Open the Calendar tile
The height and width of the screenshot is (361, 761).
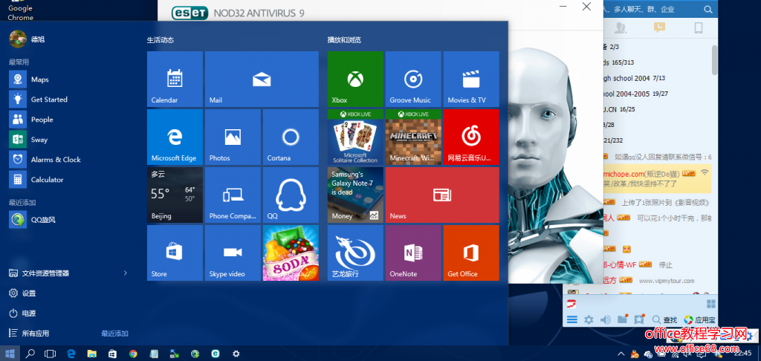[175, 79]
